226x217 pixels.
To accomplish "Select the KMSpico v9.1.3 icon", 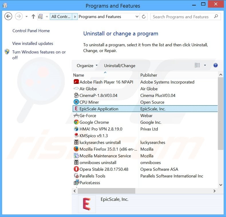I will click(x=76, y=135).
